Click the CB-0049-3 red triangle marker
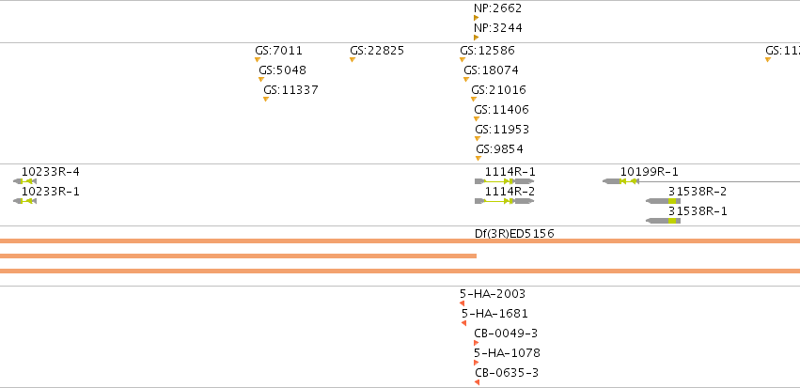800x388 pixels. [x=476, y=343]
